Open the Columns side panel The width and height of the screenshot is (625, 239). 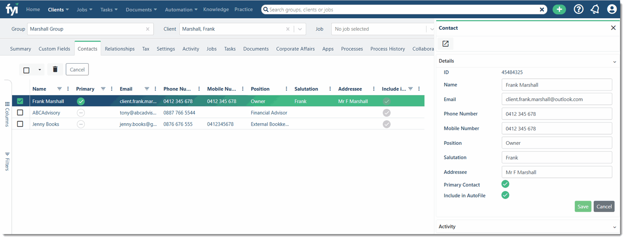click(7, 114)
